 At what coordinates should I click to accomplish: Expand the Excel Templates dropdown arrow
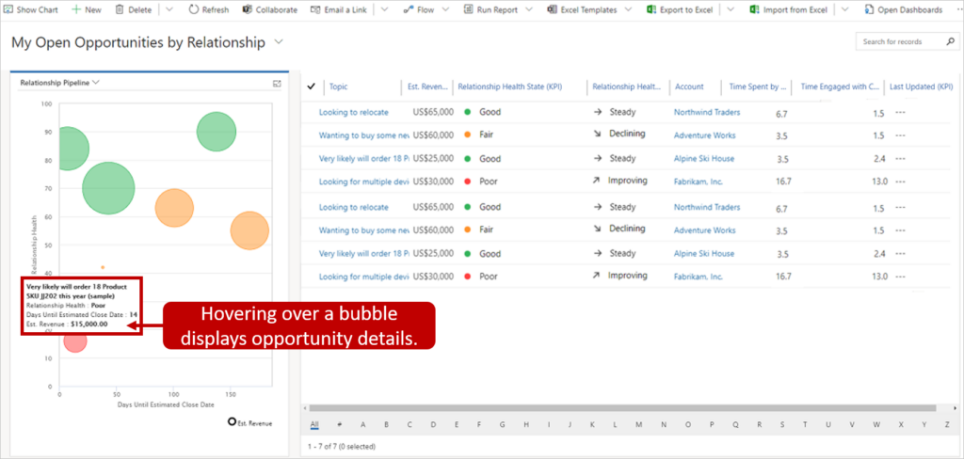(628, 9)
